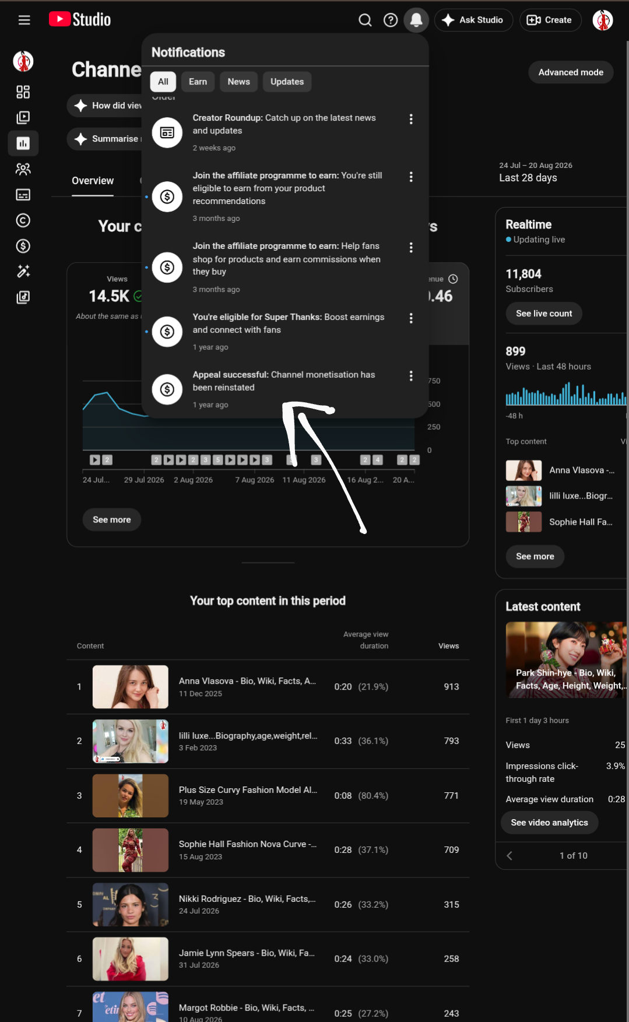Open options for 'You're still eligible' notification

(411, 177)
